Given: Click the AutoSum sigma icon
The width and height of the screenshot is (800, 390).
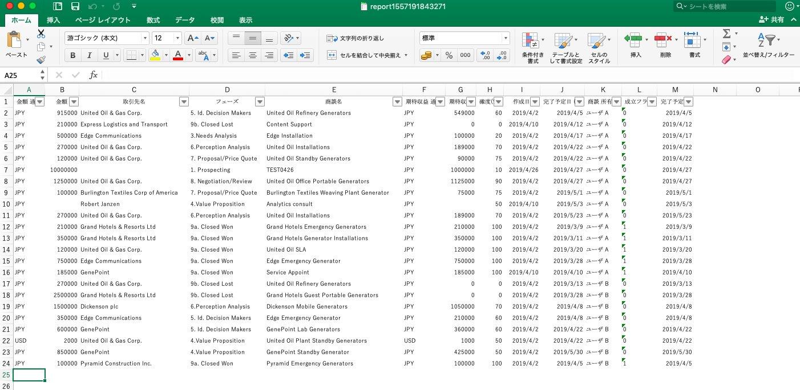Looking at the screenshot, I should tap(726, 34).
